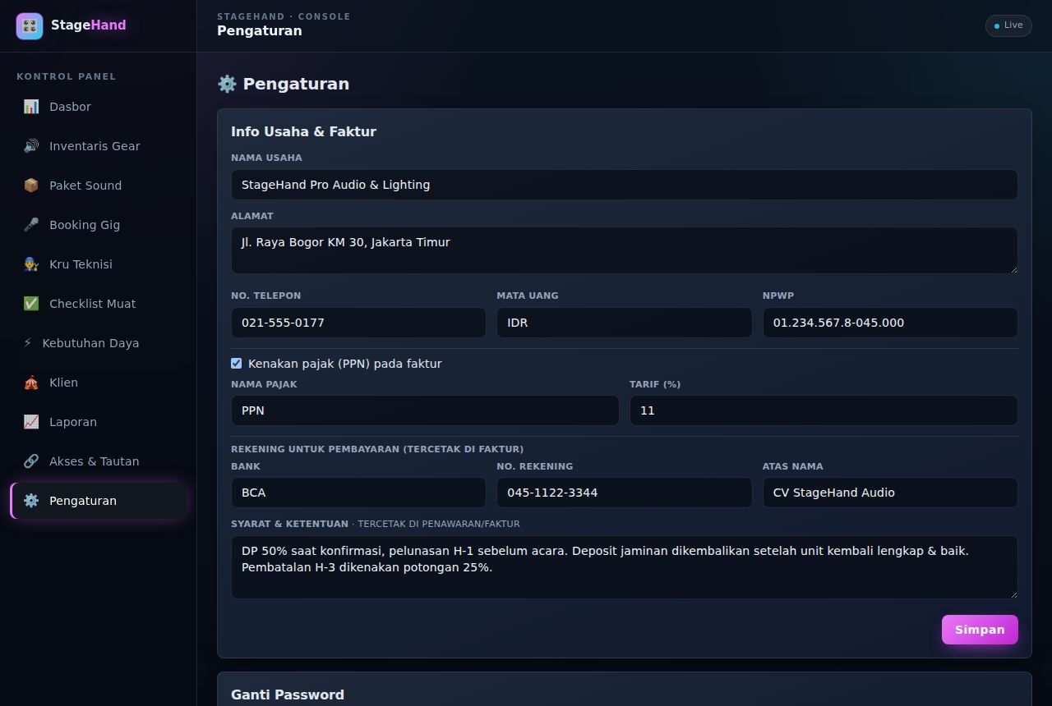Click the Booking Gig microphone icon
This screenshot has height=706, width=1052.
click(x=31, y=225)
